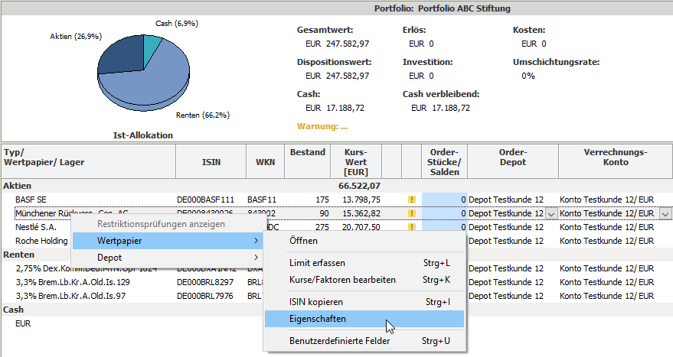
Task: Click Order-Stücke field in BASF SE row
Action: [444, 200]
